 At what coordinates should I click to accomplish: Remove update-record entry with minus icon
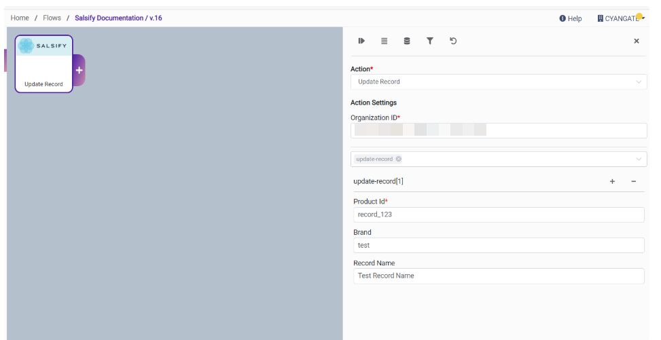[x=633, y=181]
